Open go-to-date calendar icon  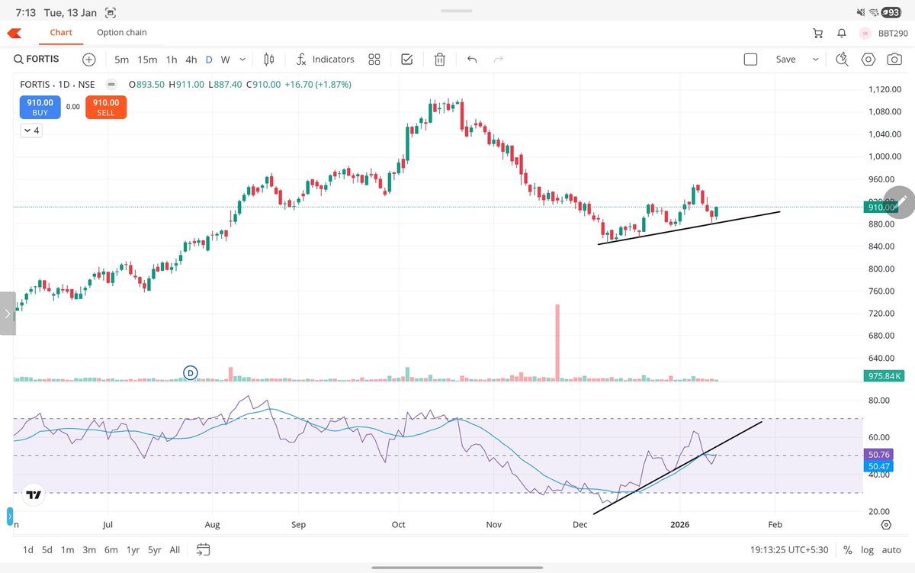(x=203, y=549)
